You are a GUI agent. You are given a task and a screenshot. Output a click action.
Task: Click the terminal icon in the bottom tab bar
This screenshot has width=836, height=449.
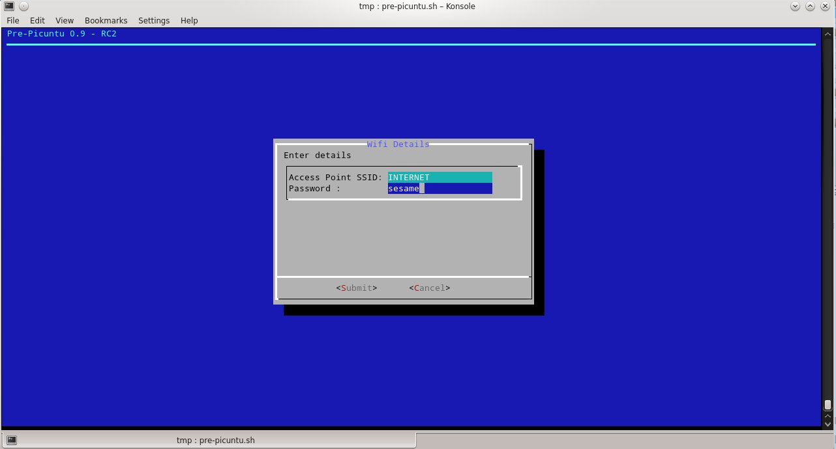(x=11, y=439)
